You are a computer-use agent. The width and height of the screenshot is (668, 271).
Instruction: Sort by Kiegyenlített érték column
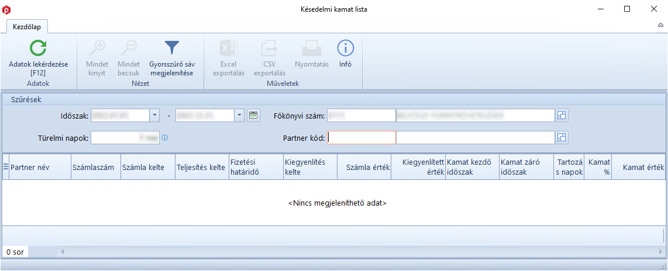pos(418,167)
